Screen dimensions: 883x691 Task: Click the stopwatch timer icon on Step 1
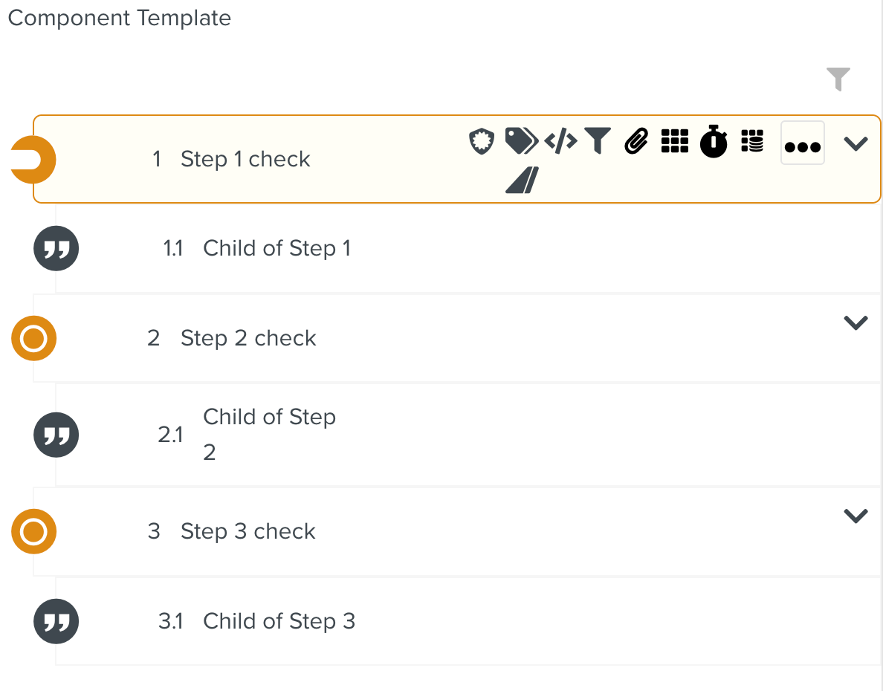(x=714, y=141)
